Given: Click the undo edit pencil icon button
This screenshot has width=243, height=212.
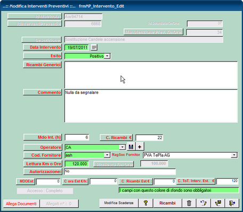Looking at the screenshot, I should (x=204, y=203).
